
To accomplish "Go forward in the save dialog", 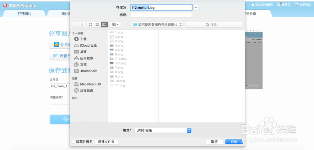I will pyautogui.click(x=82, y=24).
